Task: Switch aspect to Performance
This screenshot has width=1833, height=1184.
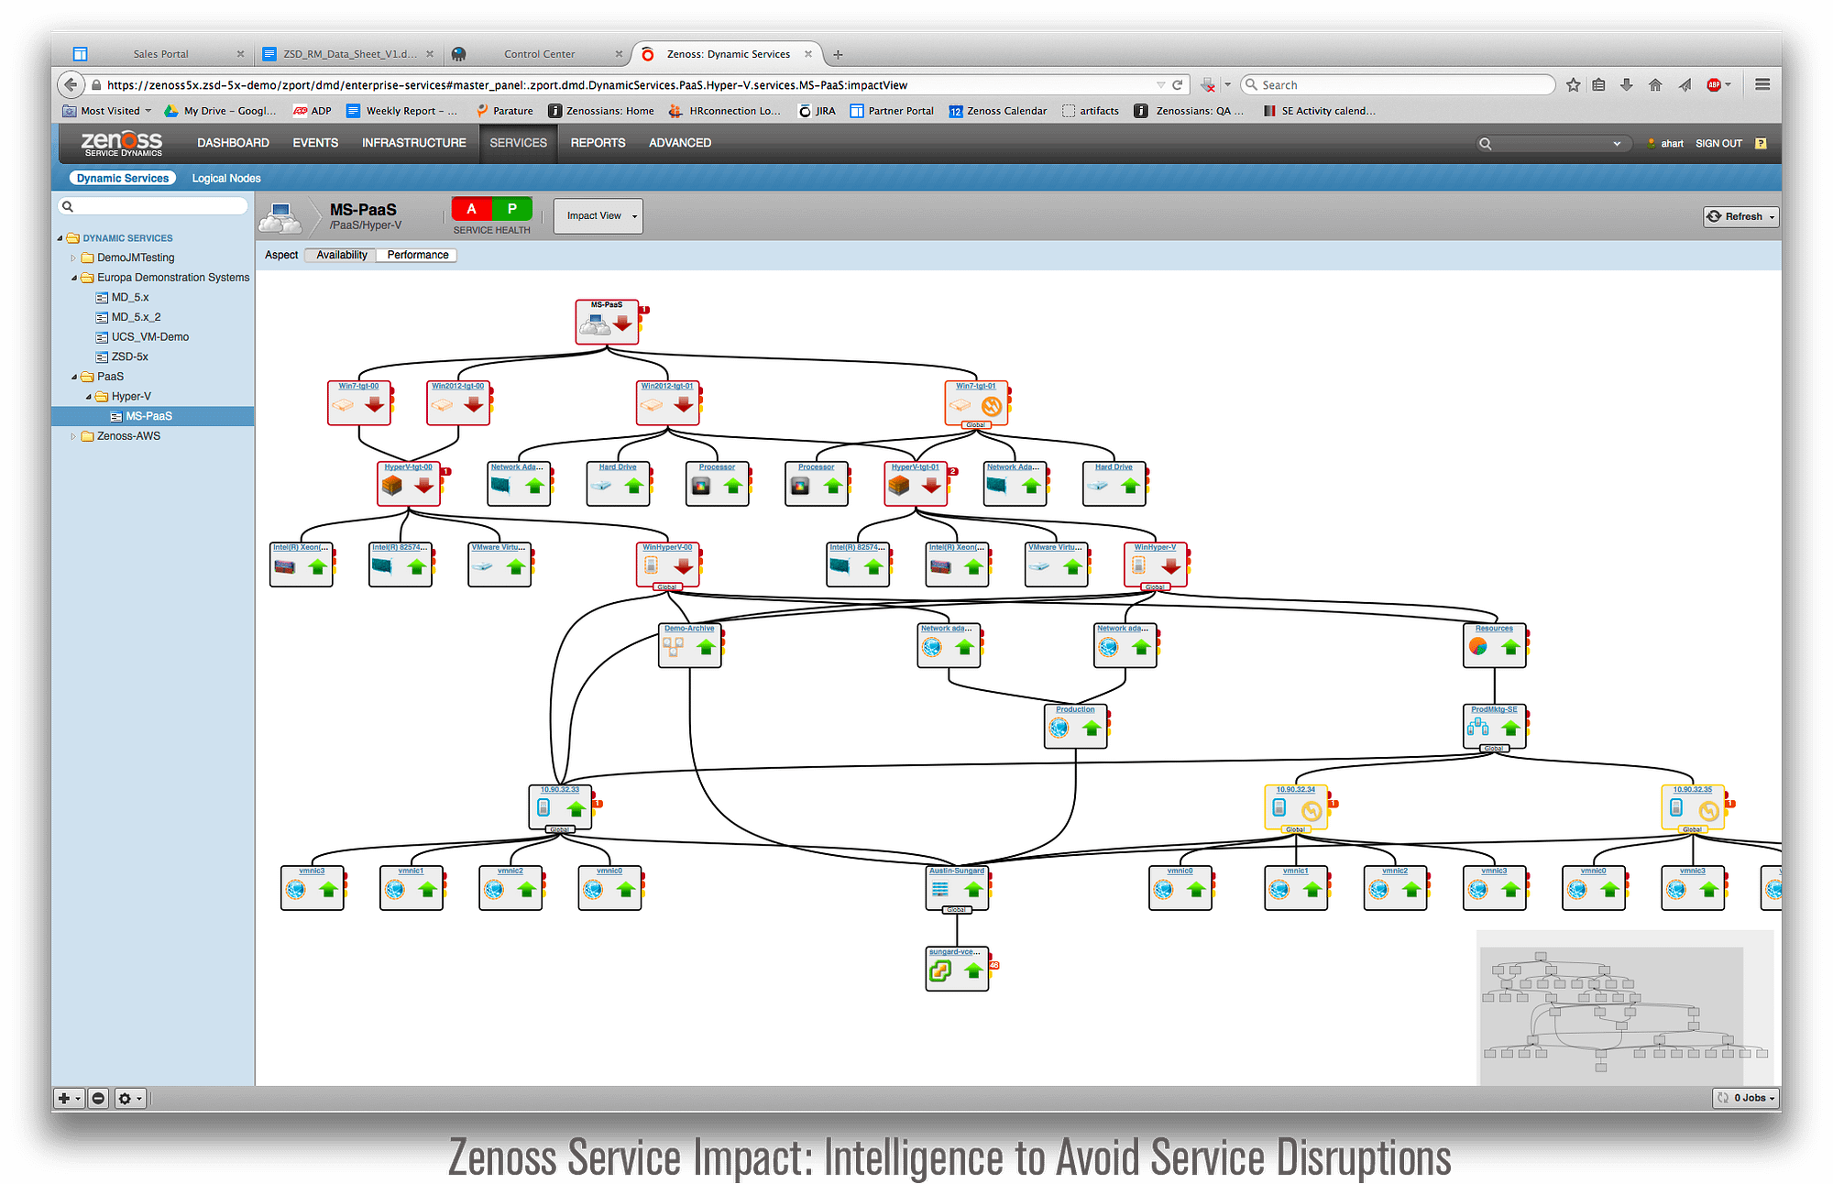Action: [x=418, y=255]
